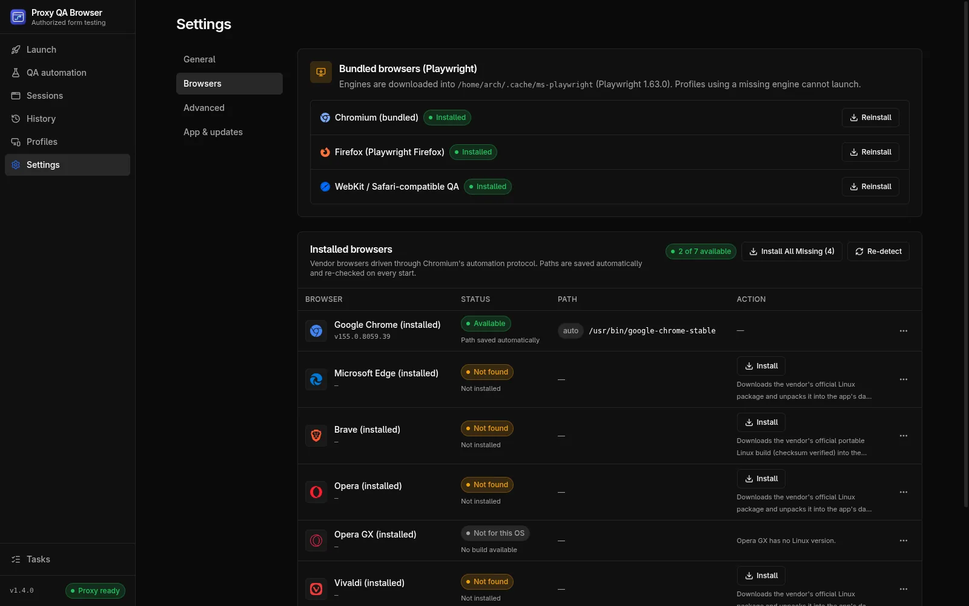Click the Opera GX browser icon
This screenshot has height=606, width=969.
coord(316,541)
